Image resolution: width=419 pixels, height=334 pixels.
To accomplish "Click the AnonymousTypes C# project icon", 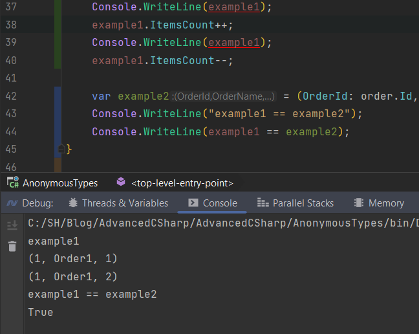I will 12,183.
